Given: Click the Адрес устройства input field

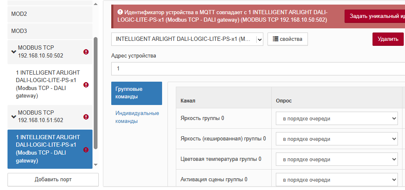Looking at the screenshot, I should coord(258,68).
